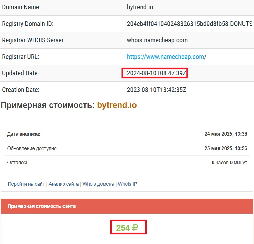Open the "Анализ сайта" link

(x=64, y=184)
